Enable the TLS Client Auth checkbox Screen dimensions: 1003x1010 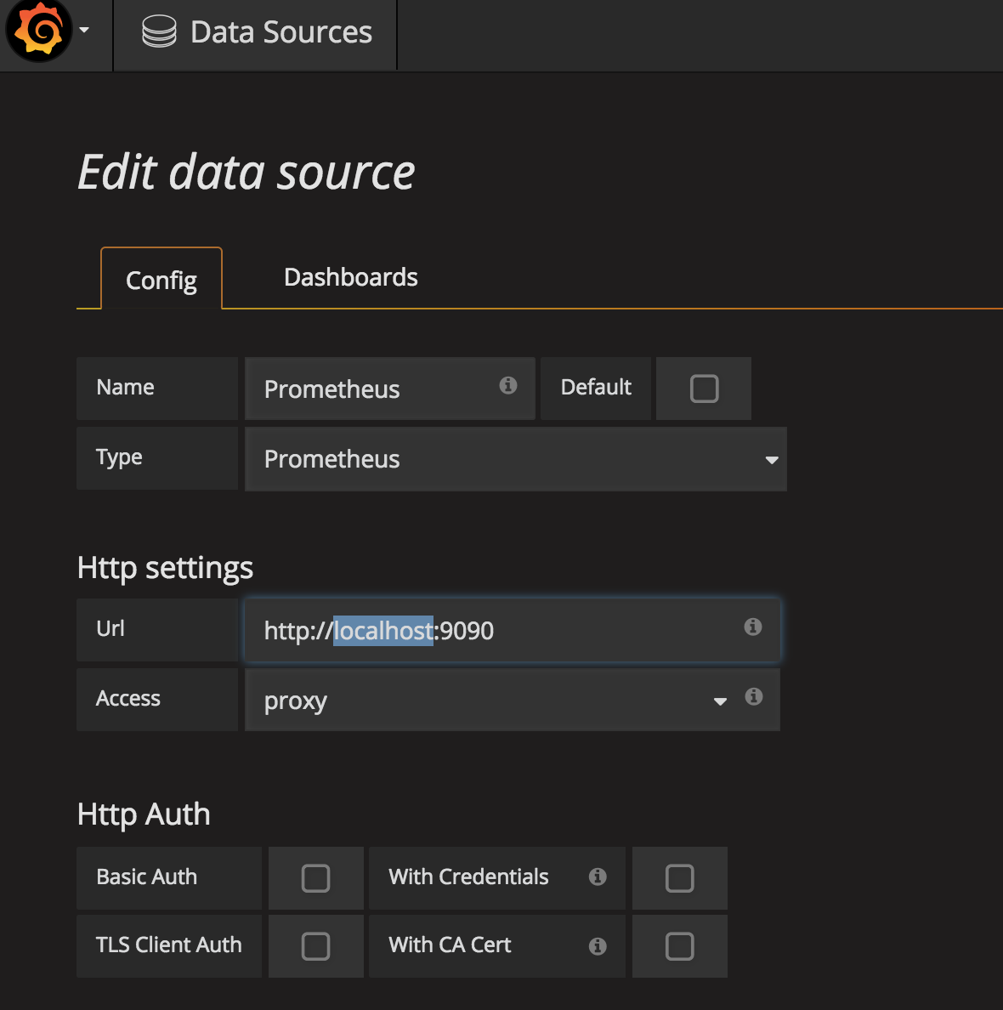pos(315,946)
